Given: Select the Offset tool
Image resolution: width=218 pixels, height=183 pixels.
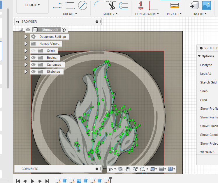Looking at the screenshot, I should click(124, 6).
